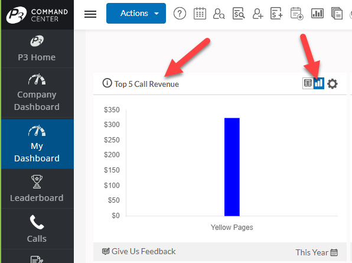Click the add invoice icon

click(276, 14)
